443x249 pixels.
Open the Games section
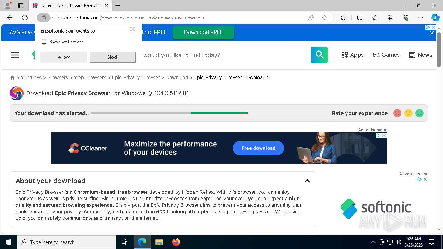tap(386, 55)
